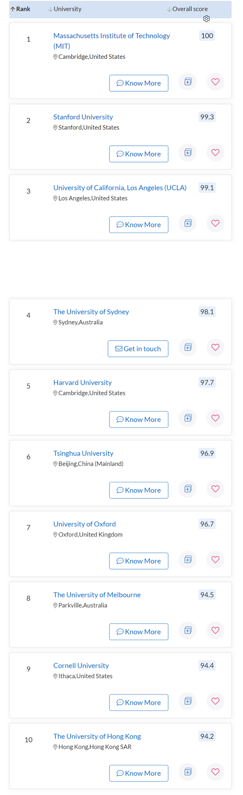
Task: Add University of Oxford to compare
Action: [x=188, y=559]
